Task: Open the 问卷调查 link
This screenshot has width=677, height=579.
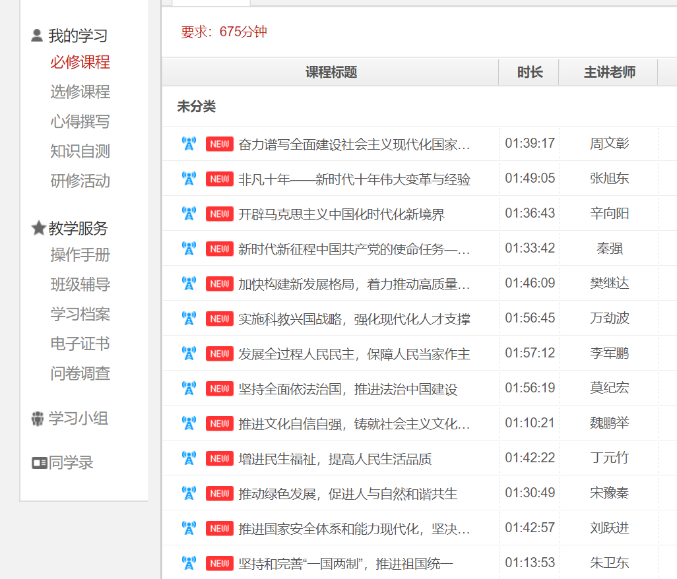Action: click(80, 373)
